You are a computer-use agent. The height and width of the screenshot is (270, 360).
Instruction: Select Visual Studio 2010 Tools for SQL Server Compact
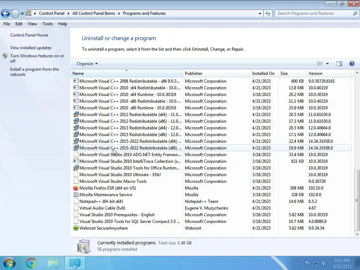(211, 221)
